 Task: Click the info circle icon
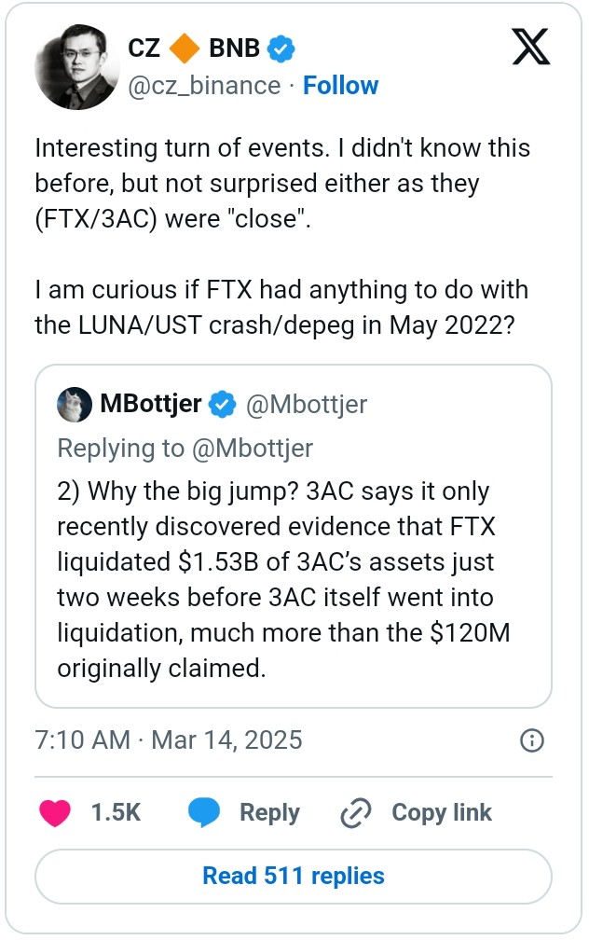tap(530, 740)
